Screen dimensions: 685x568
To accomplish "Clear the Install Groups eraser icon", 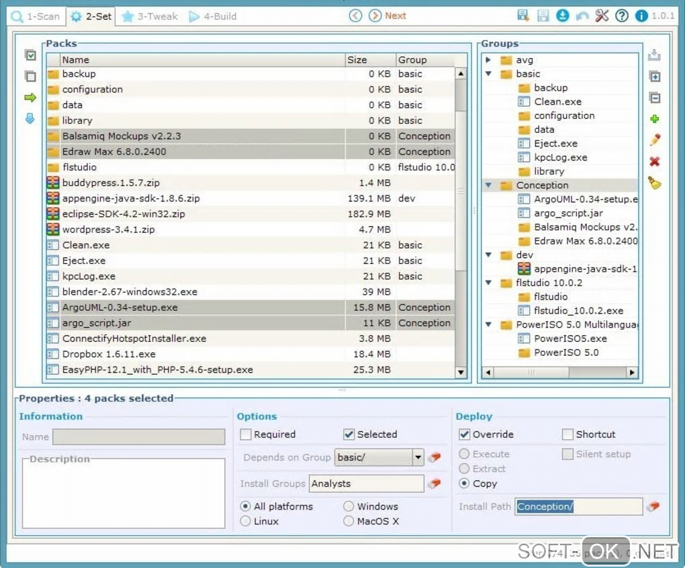I will [435, 483].
